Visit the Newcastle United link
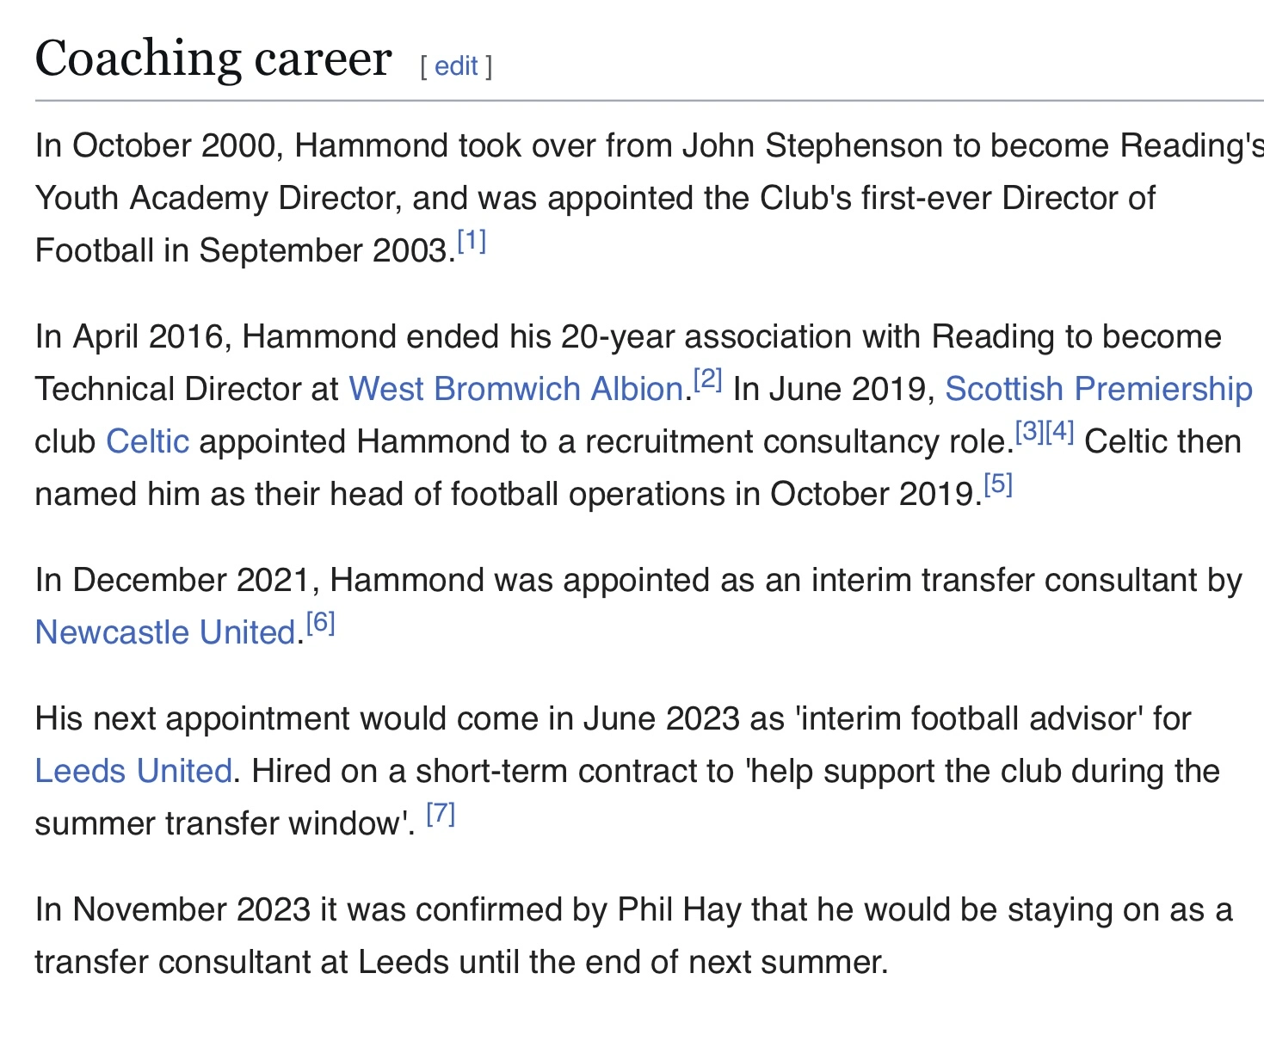 pos(165,633)
